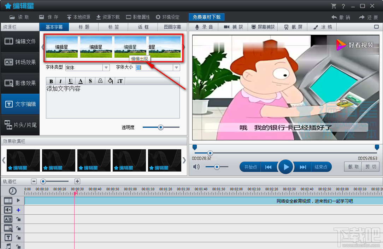Click the 添加文字内容 text area
This screenshot has height=249, width=383.
click(x=113, y=102)
